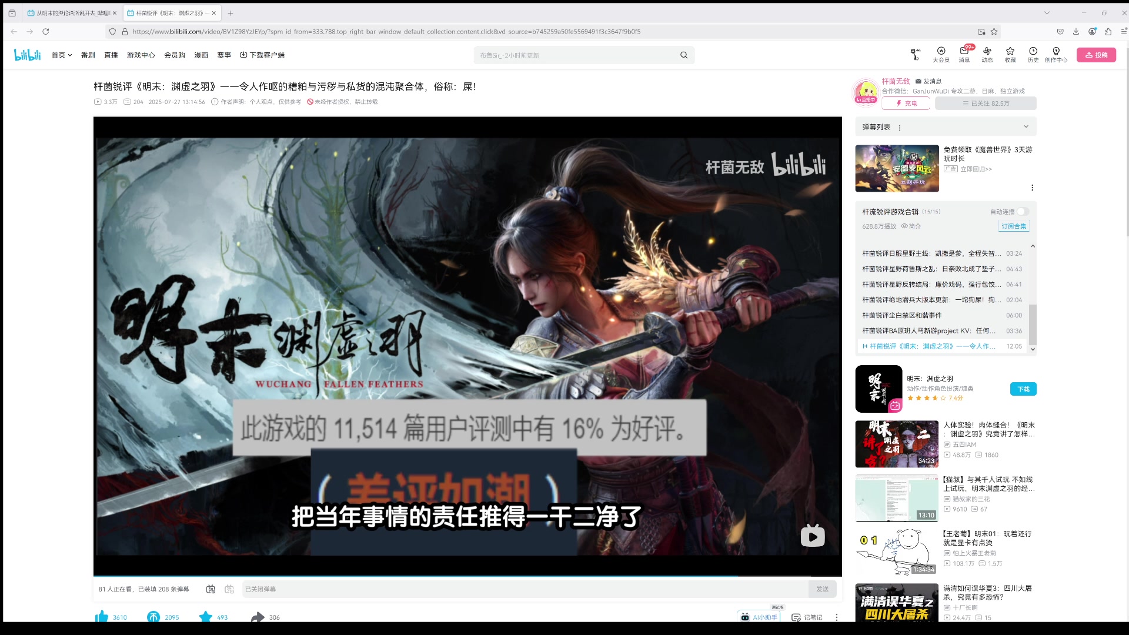Open the 人体实验 肉体缝合 video thumbnail
This screenshot has height=635, width=1129.
tap(897, 444)
